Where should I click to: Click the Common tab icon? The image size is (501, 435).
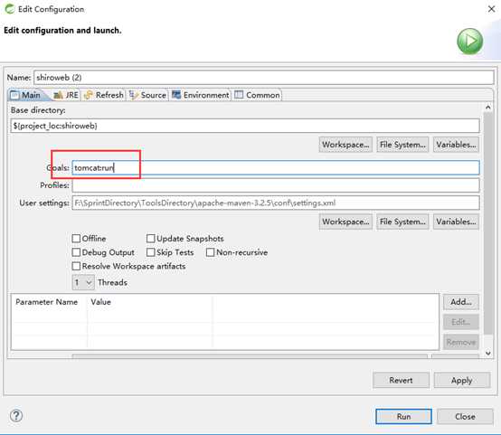239,95
